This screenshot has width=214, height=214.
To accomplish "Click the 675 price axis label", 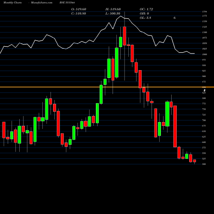I will [x=204, y=126].
